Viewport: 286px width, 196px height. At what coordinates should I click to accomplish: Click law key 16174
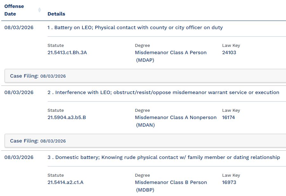pyautogui.click(x=228, y=117)
